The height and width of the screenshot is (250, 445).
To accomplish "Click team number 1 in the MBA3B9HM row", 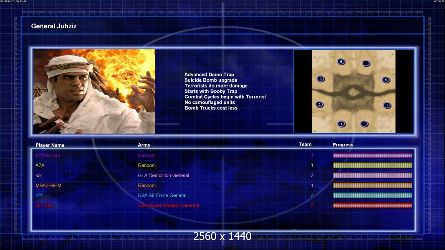I will (x=312, y=185).
